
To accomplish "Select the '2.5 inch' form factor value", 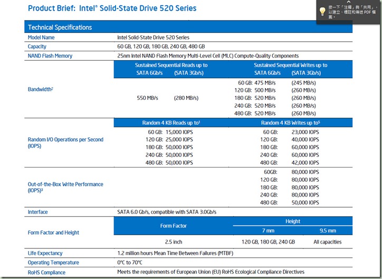I will pyautogui.click(x=174, y=242).
